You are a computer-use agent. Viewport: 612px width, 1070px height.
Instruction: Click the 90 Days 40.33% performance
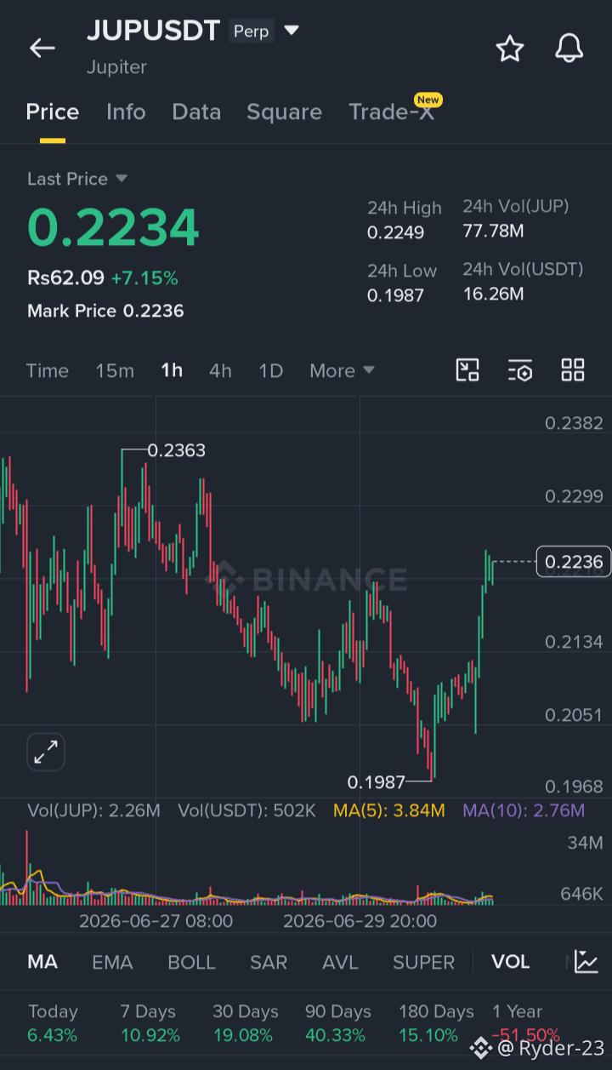(x=338, y=1023)
